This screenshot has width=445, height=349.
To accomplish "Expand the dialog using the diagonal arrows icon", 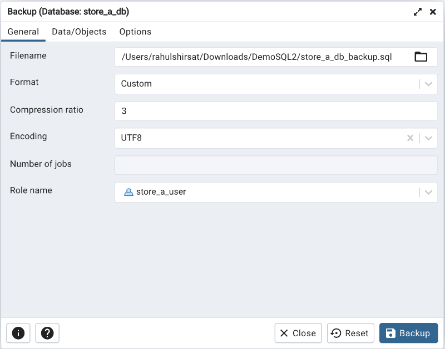I will 418,11.
